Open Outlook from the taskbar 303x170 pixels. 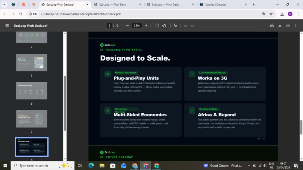[124, 165]
